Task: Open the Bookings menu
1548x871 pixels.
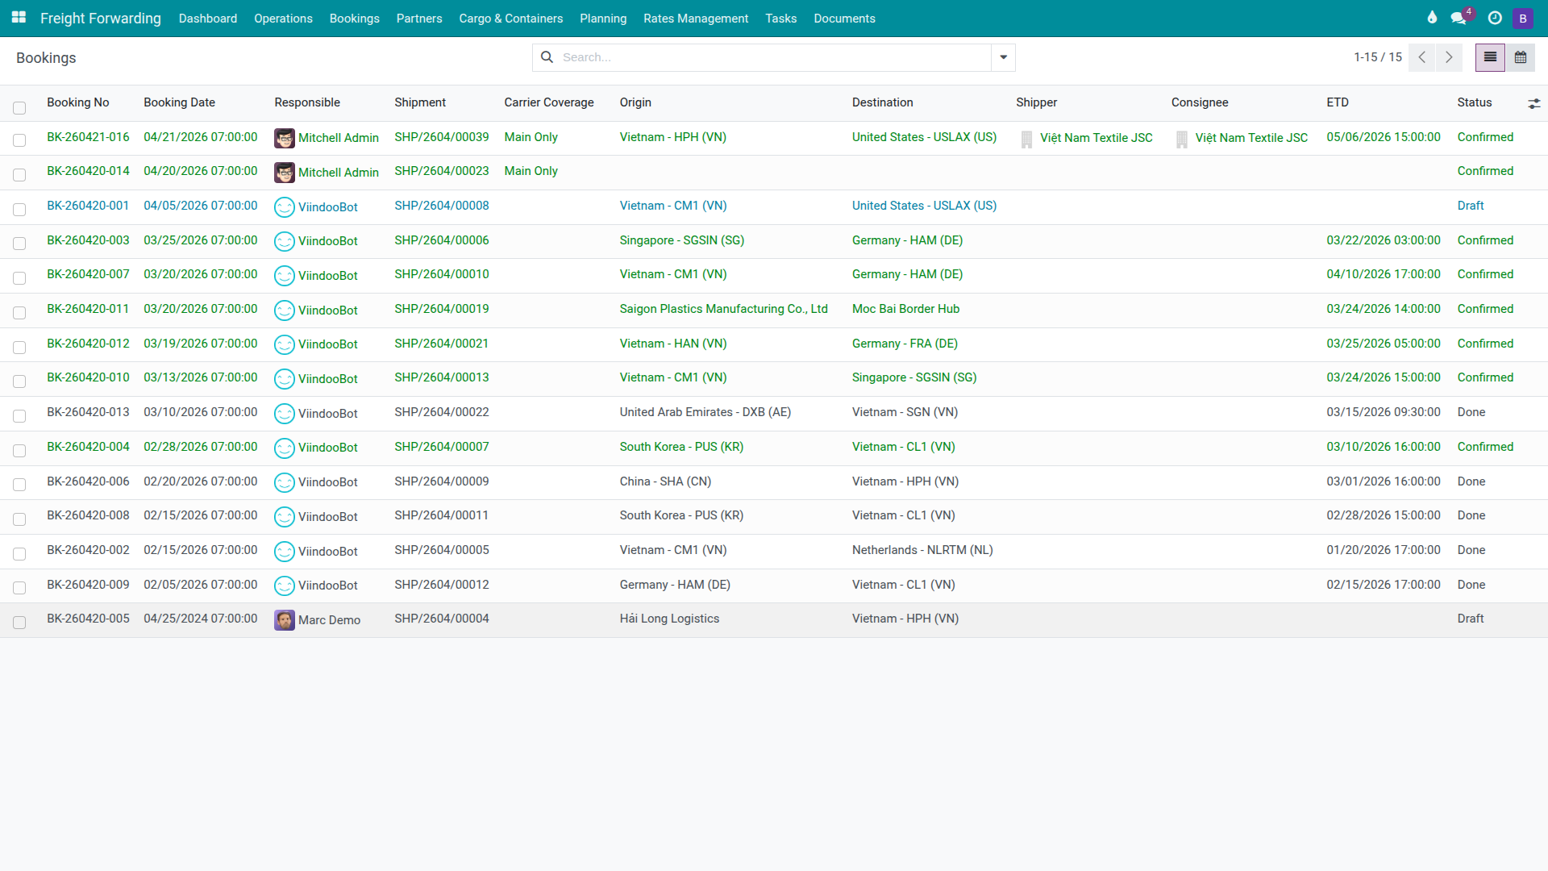Action: [355, 18]
